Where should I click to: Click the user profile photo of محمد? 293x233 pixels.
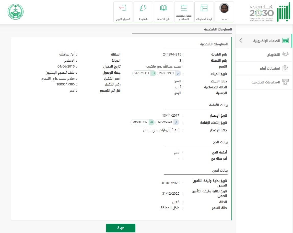point(224,8)
